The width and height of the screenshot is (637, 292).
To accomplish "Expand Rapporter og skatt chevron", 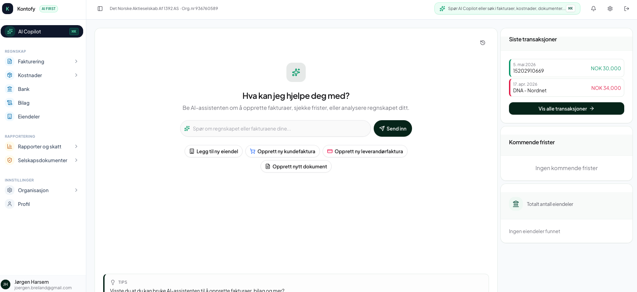I will pyautogui.click(x=76, y=146).
